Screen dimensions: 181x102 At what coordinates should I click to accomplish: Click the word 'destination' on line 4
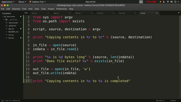(x=76, y=29)
